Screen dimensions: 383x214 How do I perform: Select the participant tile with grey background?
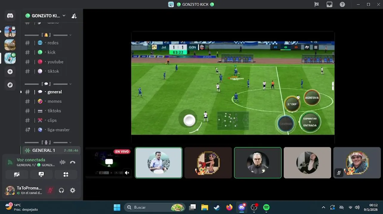pyautogui.click(x=307, y=163)
